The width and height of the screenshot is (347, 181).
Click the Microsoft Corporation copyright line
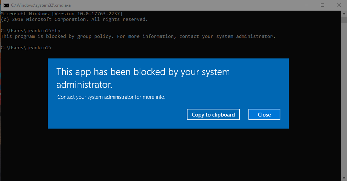click(x=74, y=19)
